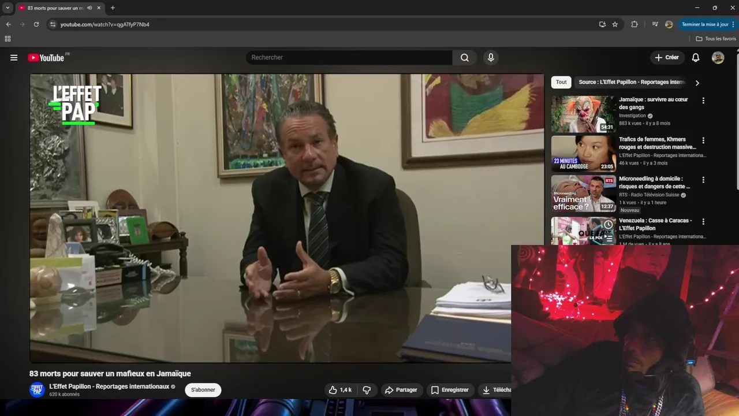Add Venezuela video to queue icon
739x416 pixels.
(x=608, y=238)
